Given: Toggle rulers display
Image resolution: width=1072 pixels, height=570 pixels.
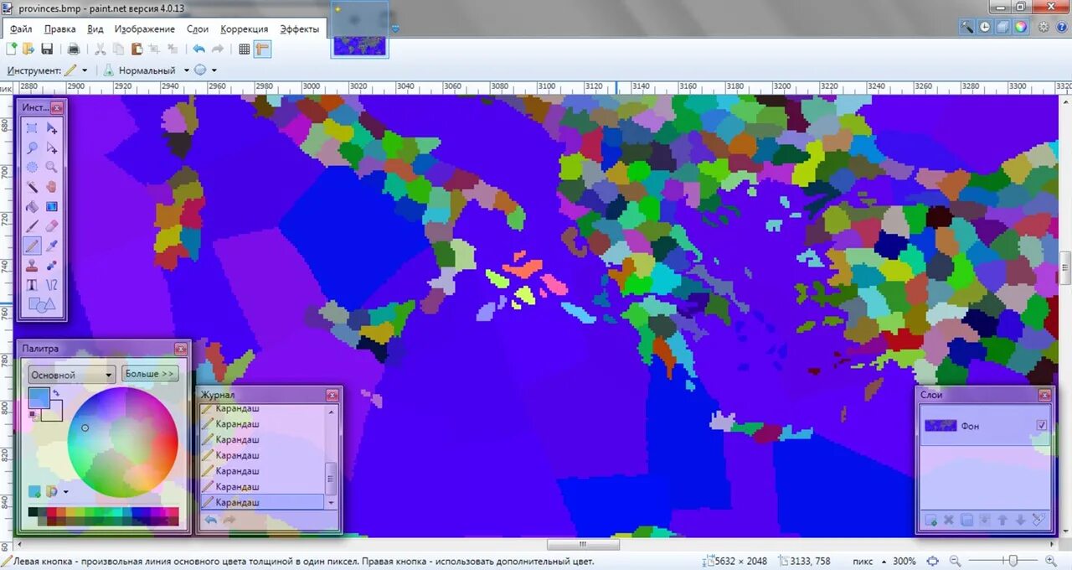Looking at the screenshot, I should click(x=263, y=49).
